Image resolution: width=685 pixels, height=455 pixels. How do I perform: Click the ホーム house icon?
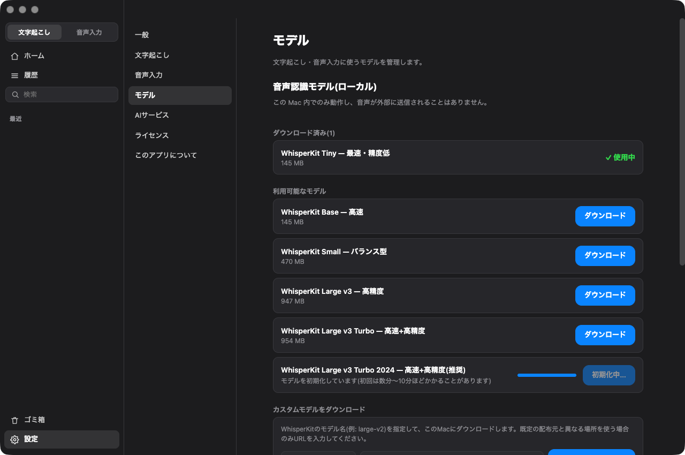tap(15, 56)
